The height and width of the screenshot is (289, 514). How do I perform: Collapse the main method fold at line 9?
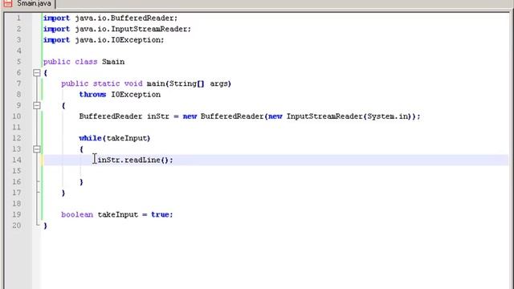coord(37,105)
